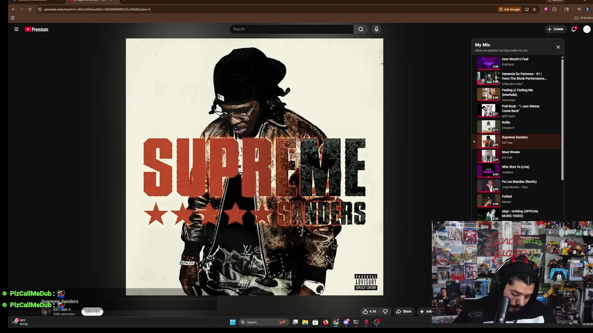Open the OBS-like circular taskbar icon
593x333 pixels.
pos(377,322)
